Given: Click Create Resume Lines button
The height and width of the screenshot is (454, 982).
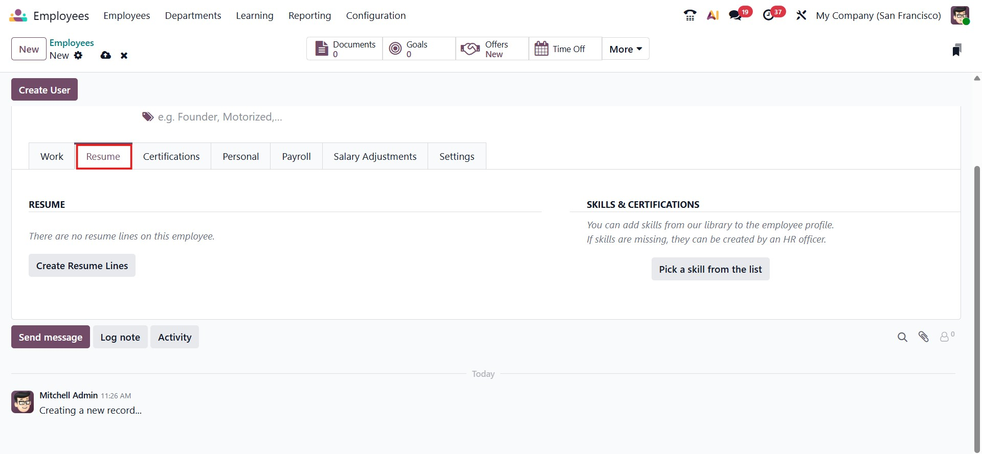Looking at the screenshot, I should pyautogui.click(x=82, y=266).
